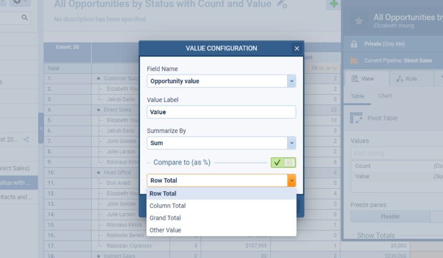Click the Direct Sales row
This screenshot has height=258, width=443.
pyautogui.click(x=117, y=110)
